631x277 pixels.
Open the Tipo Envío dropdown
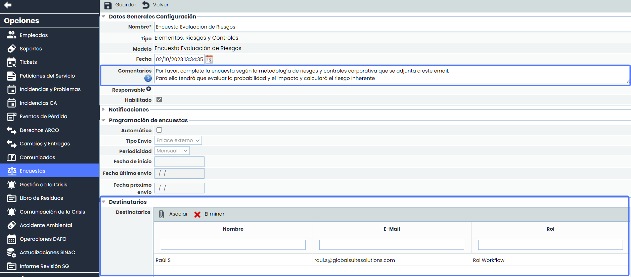178,140
